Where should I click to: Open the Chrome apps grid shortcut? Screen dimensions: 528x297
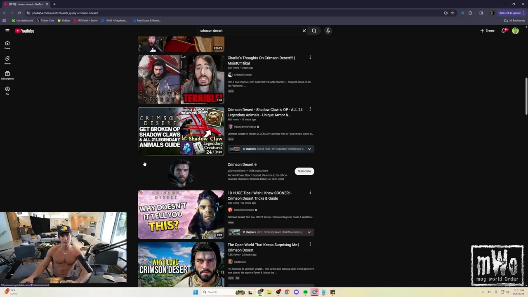(4, 21)
